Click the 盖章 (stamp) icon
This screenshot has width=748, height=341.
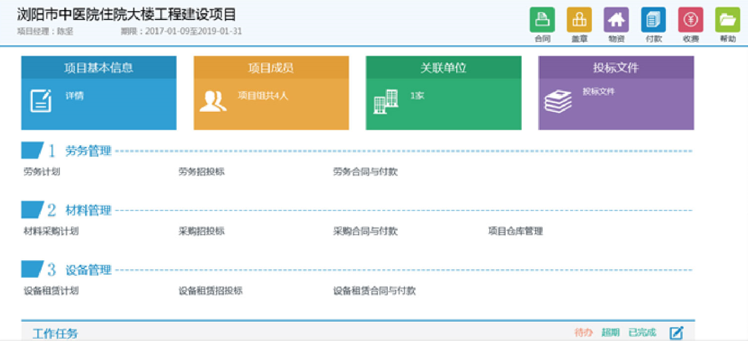pyautogui.click(x=579, y=20)
